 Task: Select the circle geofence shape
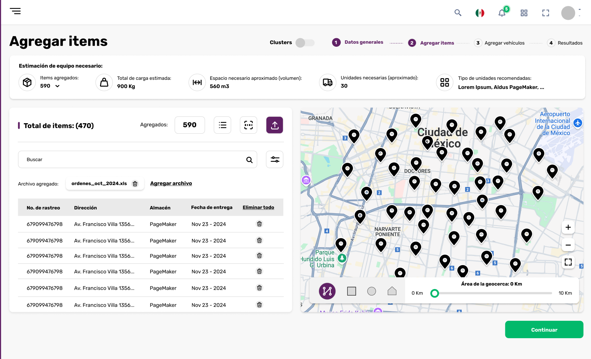[372, 291]
